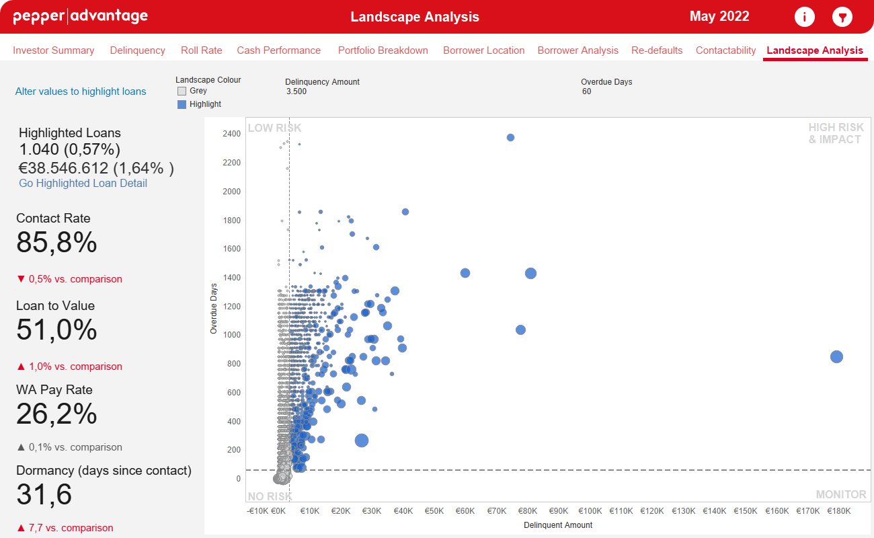The height and width of the screenshot is (538, 874).
Task: Click the Landscape Colour legend title
Action: point(208,80)
